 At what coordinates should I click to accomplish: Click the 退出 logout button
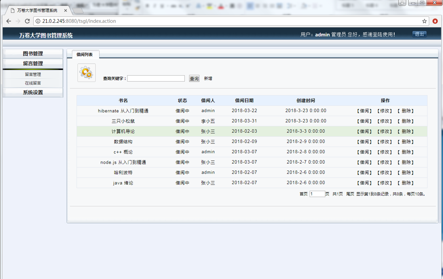pos(419,34)
